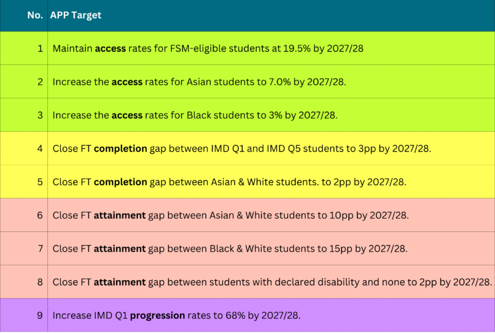Viewport: 495px width, 333px height.
Task: Click row number 3 cell
Action: coord(24,115)
